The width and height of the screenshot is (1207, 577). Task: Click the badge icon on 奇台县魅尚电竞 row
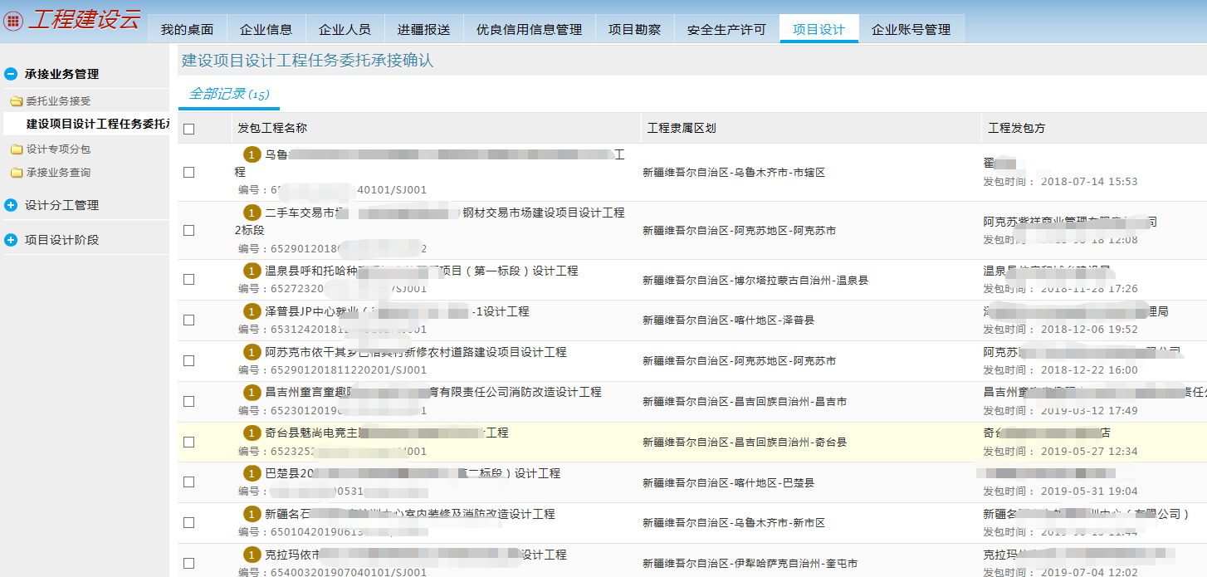pos(252,433)
